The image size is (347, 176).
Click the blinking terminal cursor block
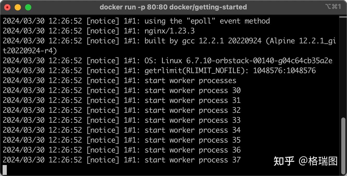pyautogui.click(x=5, y=169)
